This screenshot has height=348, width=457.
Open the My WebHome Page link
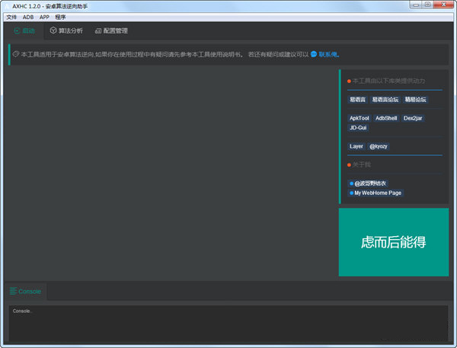click(x=378, y=193)
